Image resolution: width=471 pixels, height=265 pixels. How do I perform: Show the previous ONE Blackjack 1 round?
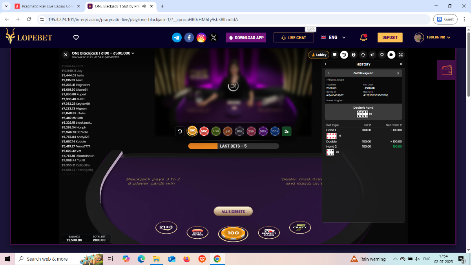pyautogui.click(x=329, y=73)
